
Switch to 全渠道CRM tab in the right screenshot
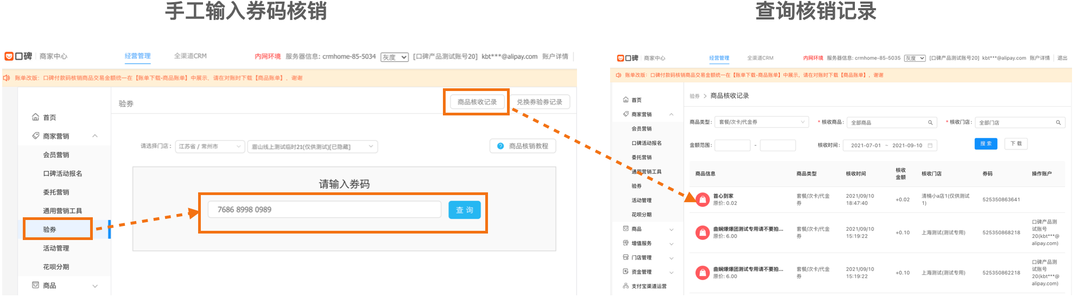pos(760,58)
